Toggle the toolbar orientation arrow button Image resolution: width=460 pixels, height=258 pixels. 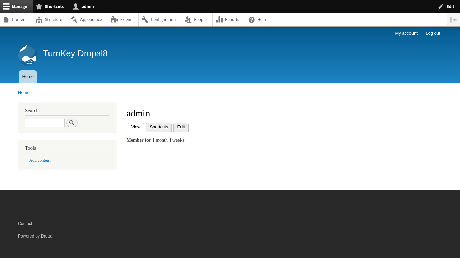[453, 20]
